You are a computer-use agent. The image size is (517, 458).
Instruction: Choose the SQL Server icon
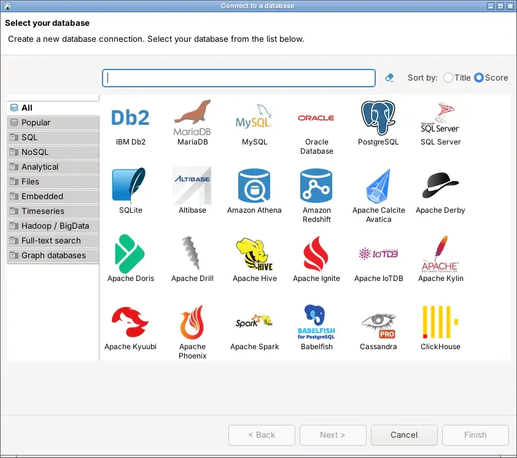pos(440,118)
